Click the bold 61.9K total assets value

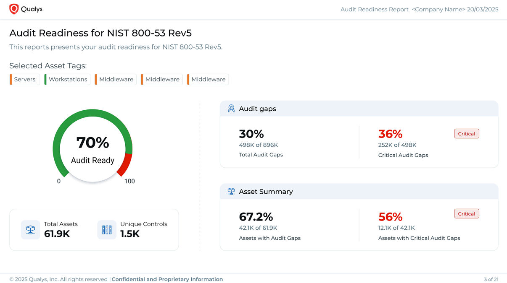coord(57,234)
